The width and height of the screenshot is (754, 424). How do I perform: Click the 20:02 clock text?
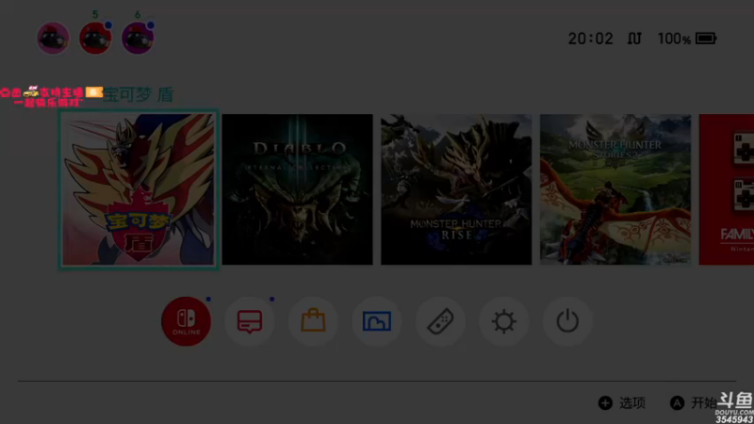(591, 39)
